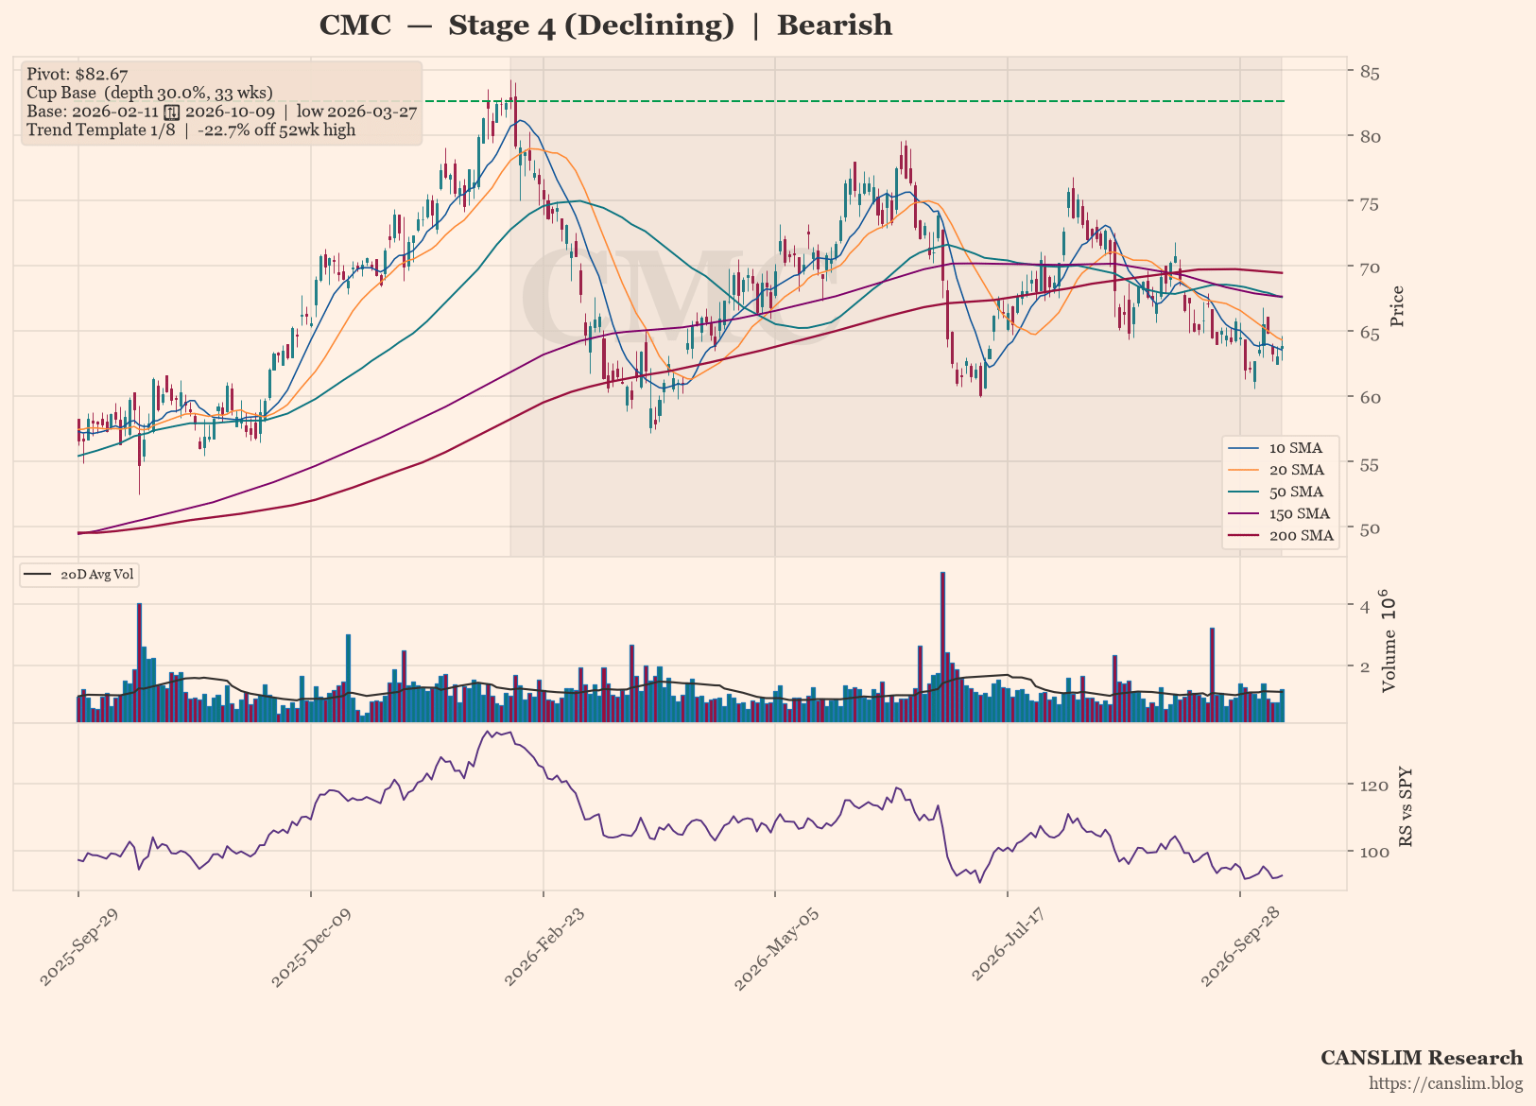
Task: Click the '2026-Feb-23' date tick label
Action: tap(543, 946)
